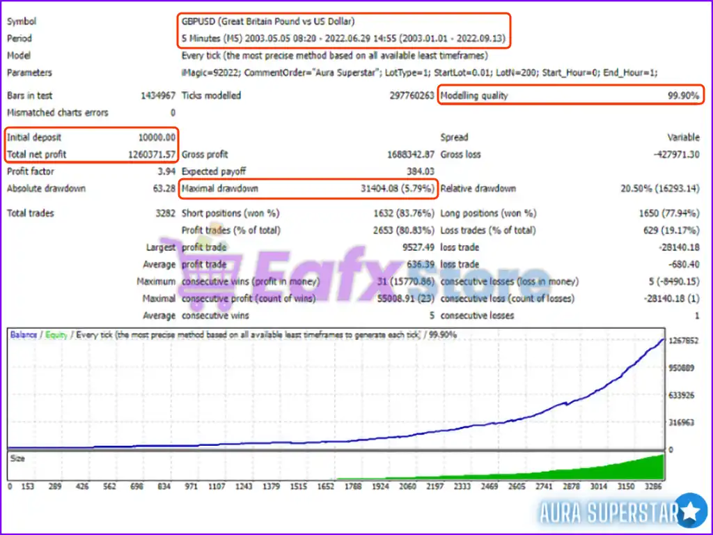Click the 'Ticks modelled' label
Viewport: 713px width, 535px height.
tap(211, 95)
